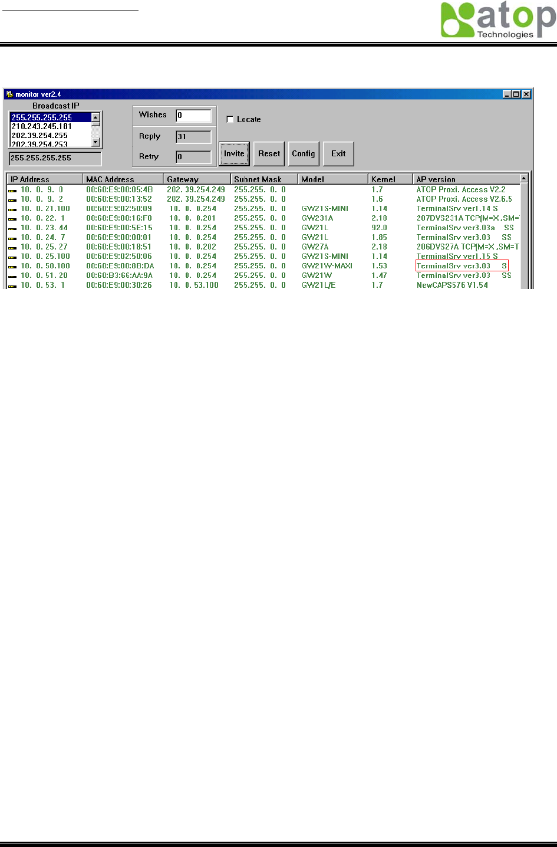Click the Invite button
Viewport: 557px width, 847px height.
[234, 154]
